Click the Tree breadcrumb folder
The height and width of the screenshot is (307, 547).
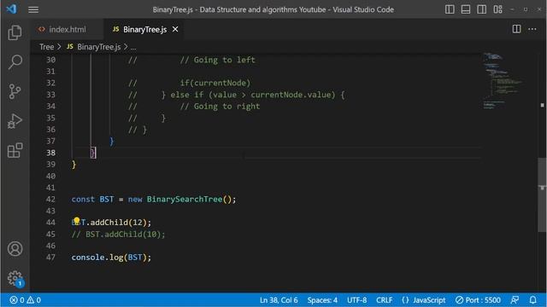pos(46,47)
